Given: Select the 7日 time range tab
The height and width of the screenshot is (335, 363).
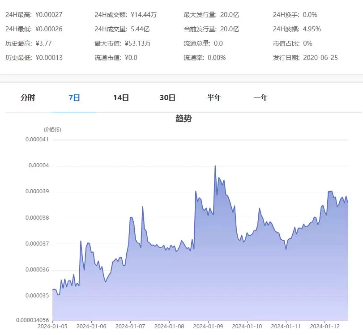Looking at the screenshot, I should click(x=74, y=98).
